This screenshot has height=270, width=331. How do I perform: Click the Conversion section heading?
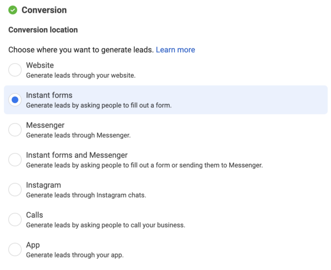click(x=44, y=10)
